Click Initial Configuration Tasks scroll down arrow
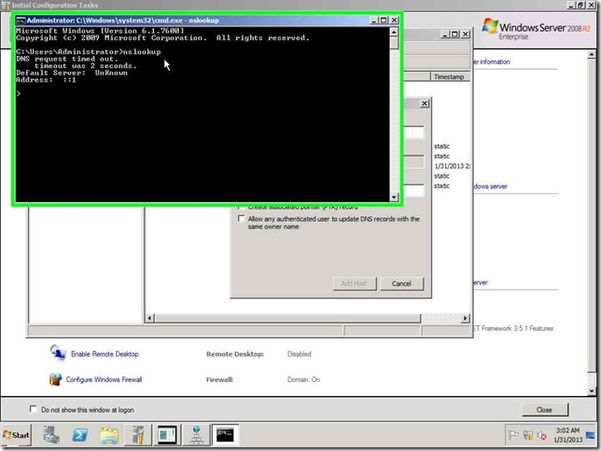Image resolution: width=601 pixels, height=451 pixels. point(592,390)
